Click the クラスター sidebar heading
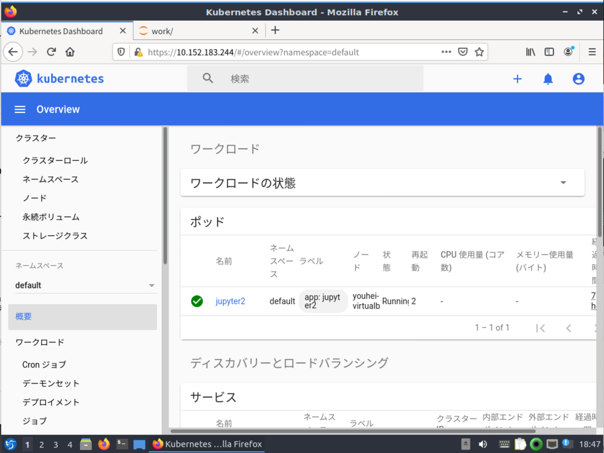Image resolution: width=604 pixels, height=453 pixels. point(36,138)
